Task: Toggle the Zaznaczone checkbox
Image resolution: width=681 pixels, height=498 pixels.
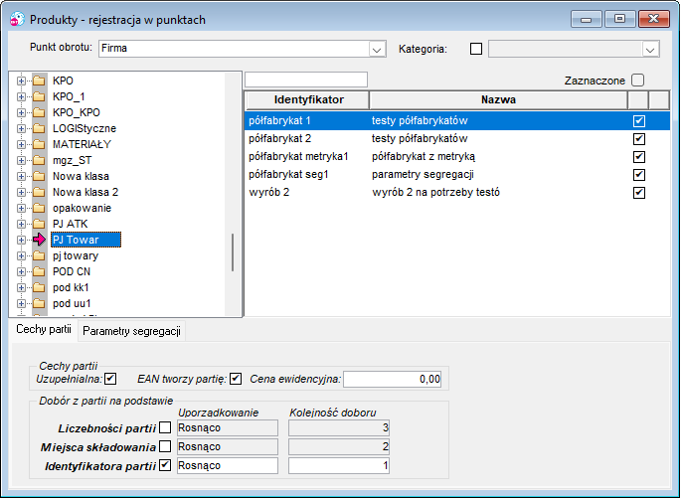Action: 637,81
